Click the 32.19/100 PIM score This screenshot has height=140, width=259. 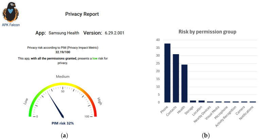(x=63, y=52)
